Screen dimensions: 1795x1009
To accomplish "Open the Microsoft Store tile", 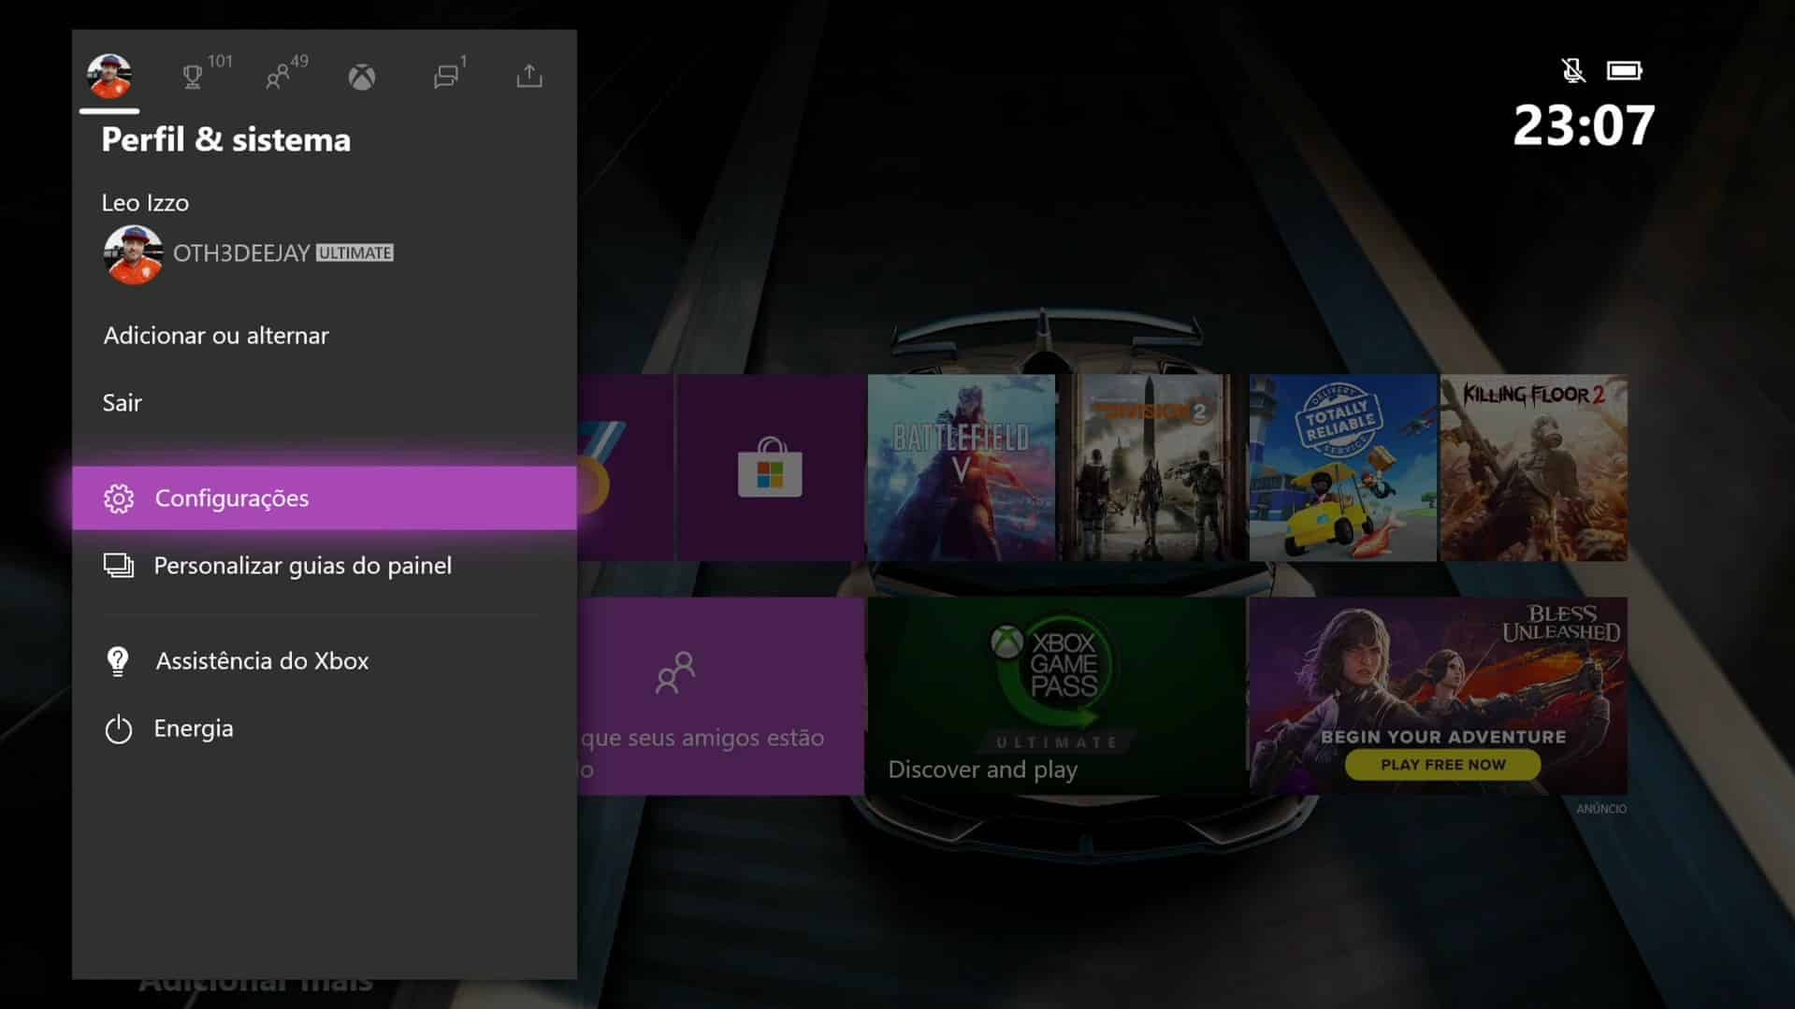I will point(770,468).
